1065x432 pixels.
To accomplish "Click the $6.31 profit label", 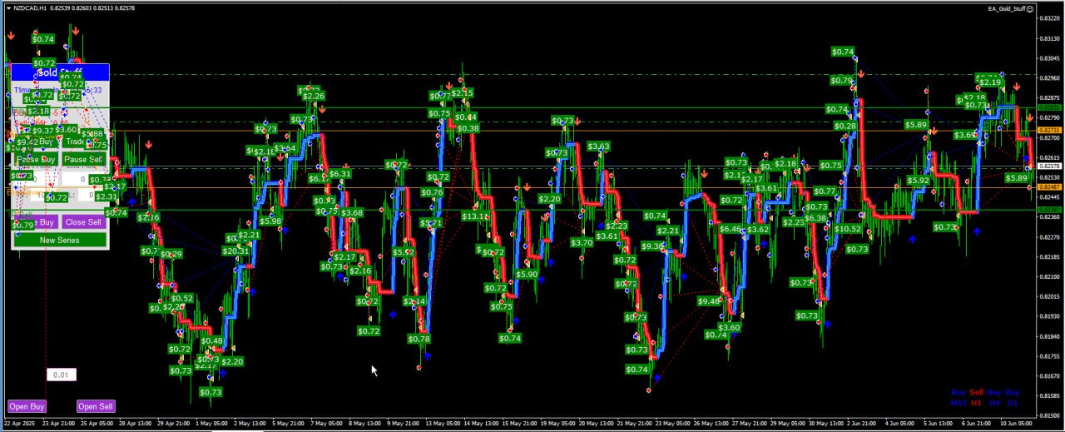I will (x=339, y=174).
